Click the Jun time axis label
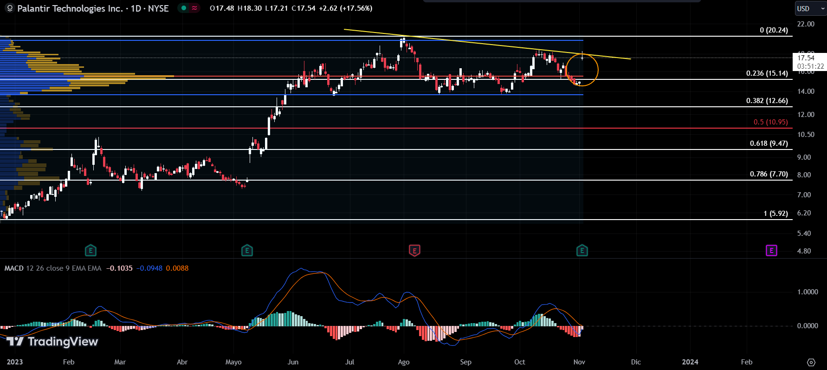The height and width of the screenshot is (370, 827). click(x=293, y=362)
